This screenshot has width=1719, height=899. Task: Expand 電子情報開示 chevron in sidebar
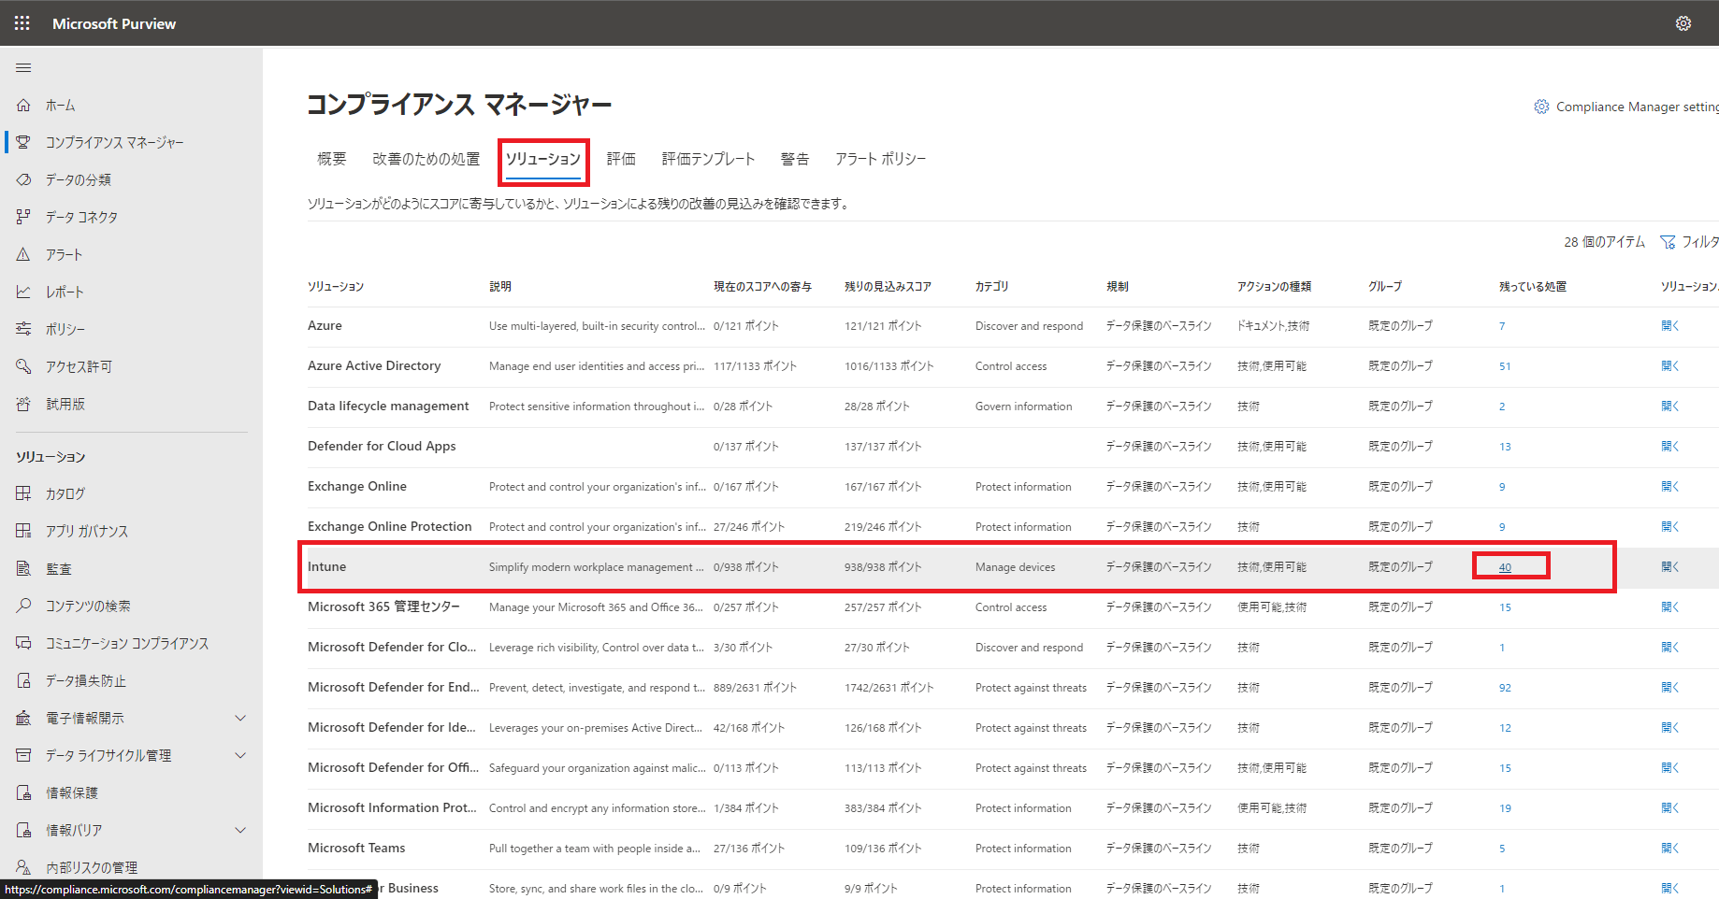pos(240,718)
